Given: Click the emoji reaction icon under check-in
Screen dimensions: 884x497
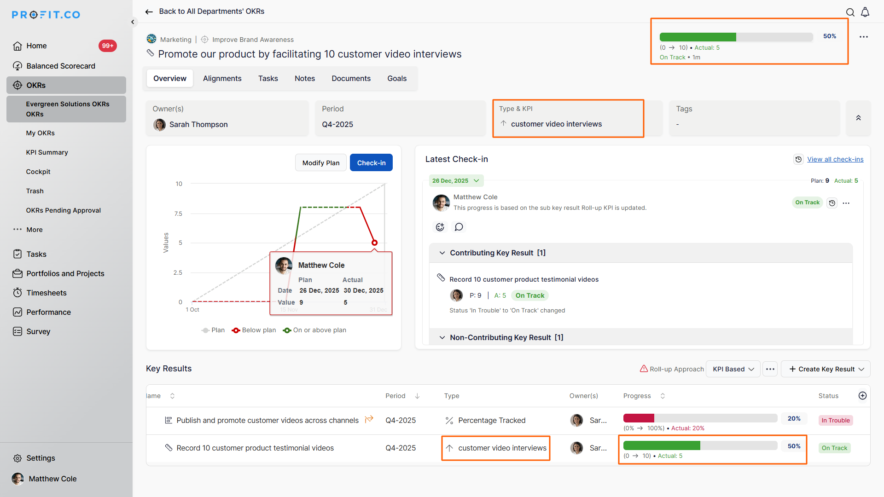Looking at the screenshot, I should (x=440, y=227).
